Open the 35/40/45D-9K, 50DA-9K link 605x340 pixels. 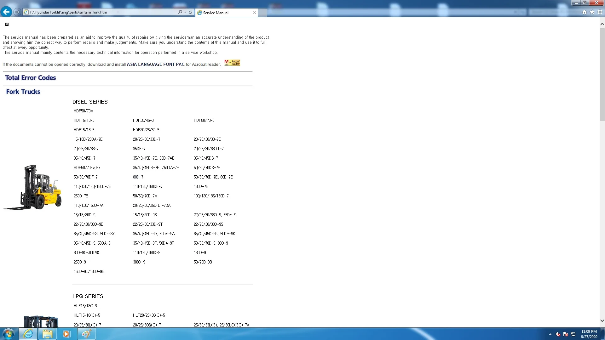click(x=215, y=234)
